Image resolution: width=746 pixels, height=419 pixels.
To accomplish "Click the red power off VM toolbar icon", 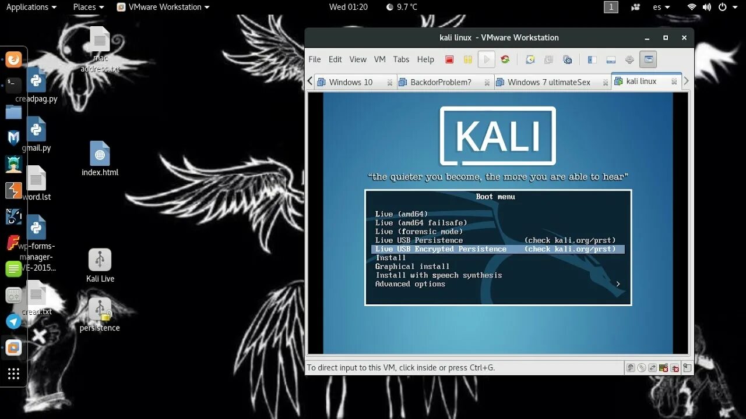I will click(449, 59).
